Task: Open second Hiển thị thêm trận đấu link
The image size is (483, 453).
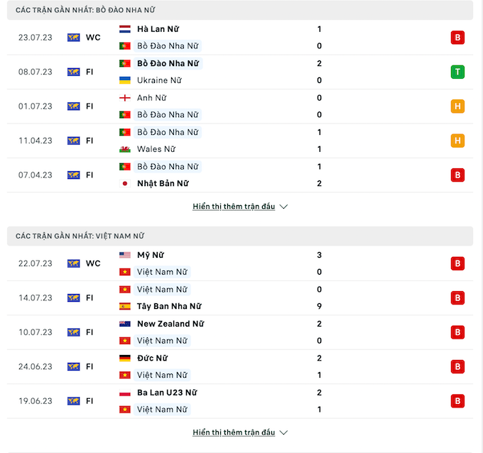Action: tap(234, 432)
